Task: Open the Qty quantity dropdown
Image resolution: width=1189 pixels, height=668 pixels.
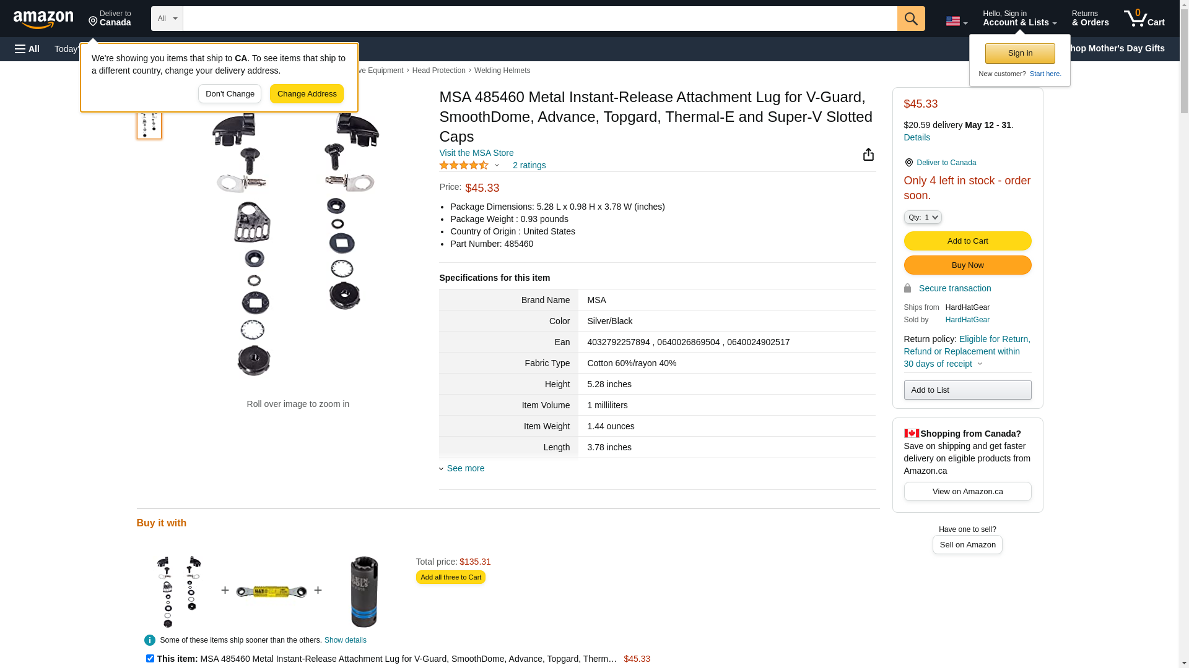Action: 923,217
